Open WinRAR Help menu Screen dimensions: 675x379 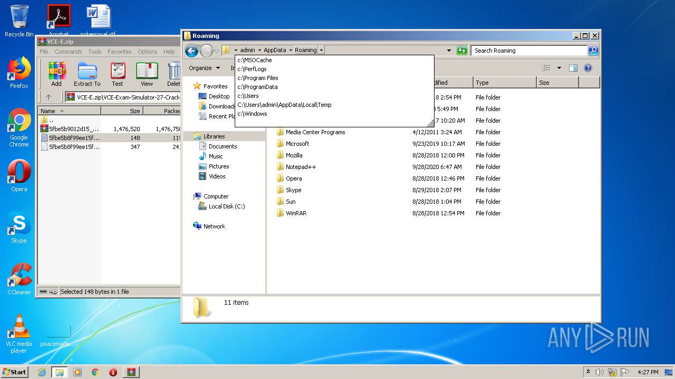pyautogui.click(x=169, y=52)
